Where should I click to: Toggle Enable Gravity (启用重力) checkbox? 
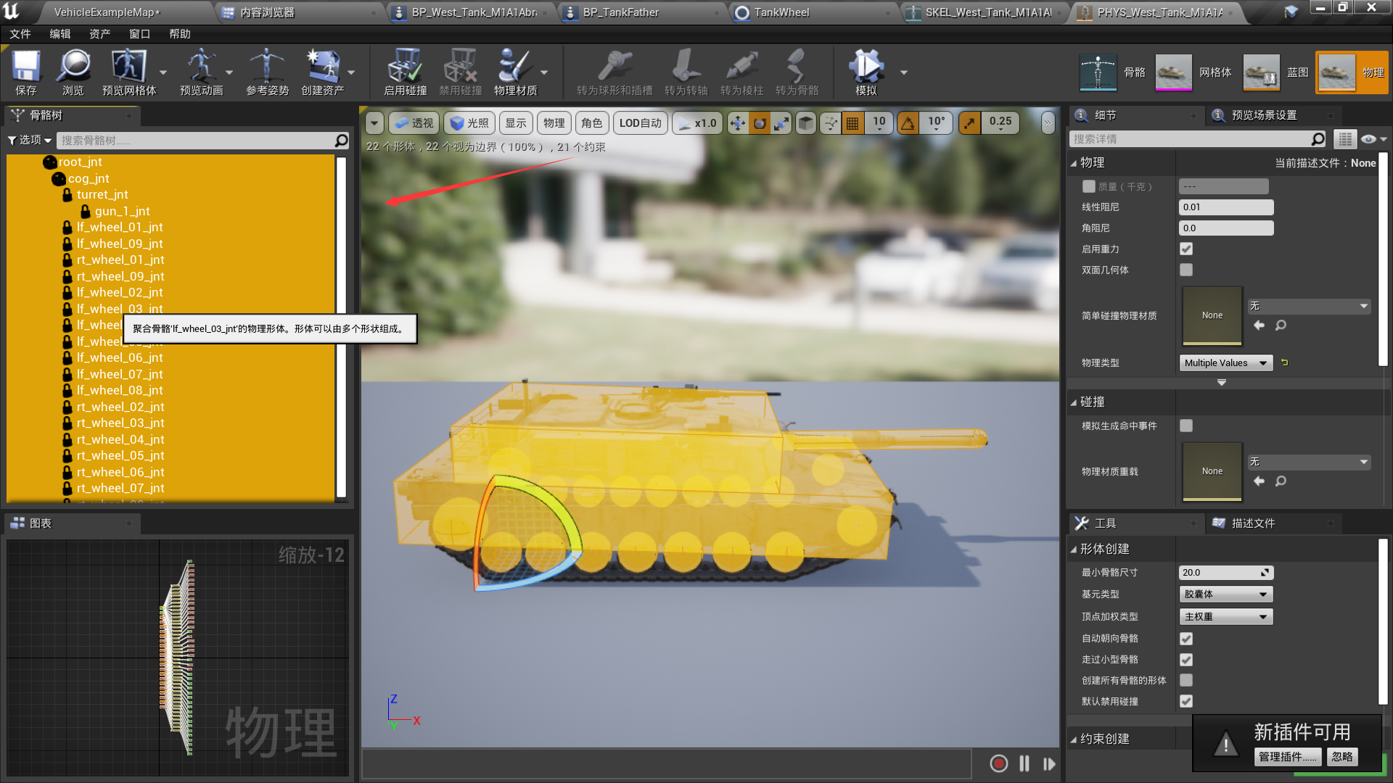(1186, 249)
